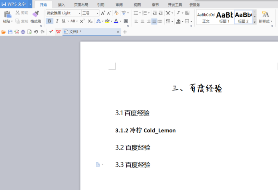The width and height of the screenshot is (278, 190).
Task: Click the red WPS home icon
Action: [x=58, y=32]
